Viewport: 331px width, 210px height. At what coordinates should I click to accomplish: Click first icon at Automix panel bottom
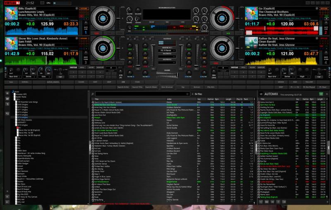[x=261, y=202]
